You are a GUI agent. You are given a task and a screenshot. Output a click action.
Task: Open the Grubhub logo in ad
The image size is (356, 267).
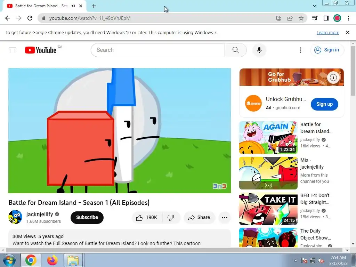pos(253,103)
